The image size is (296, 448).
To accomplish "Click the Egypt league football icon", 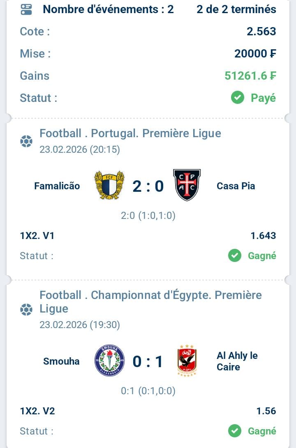I will [x=26, y=310].
